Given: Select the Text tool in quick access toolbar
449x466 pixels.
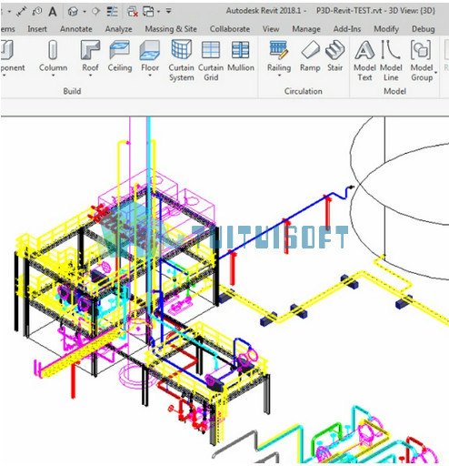Looking at the screenshot, I should coord(53,12).
